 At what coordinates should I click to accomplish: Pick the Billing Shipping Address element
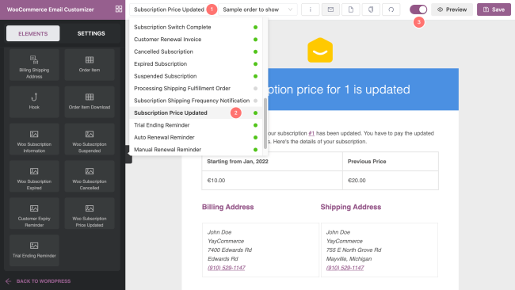click(x=34, y=65)
